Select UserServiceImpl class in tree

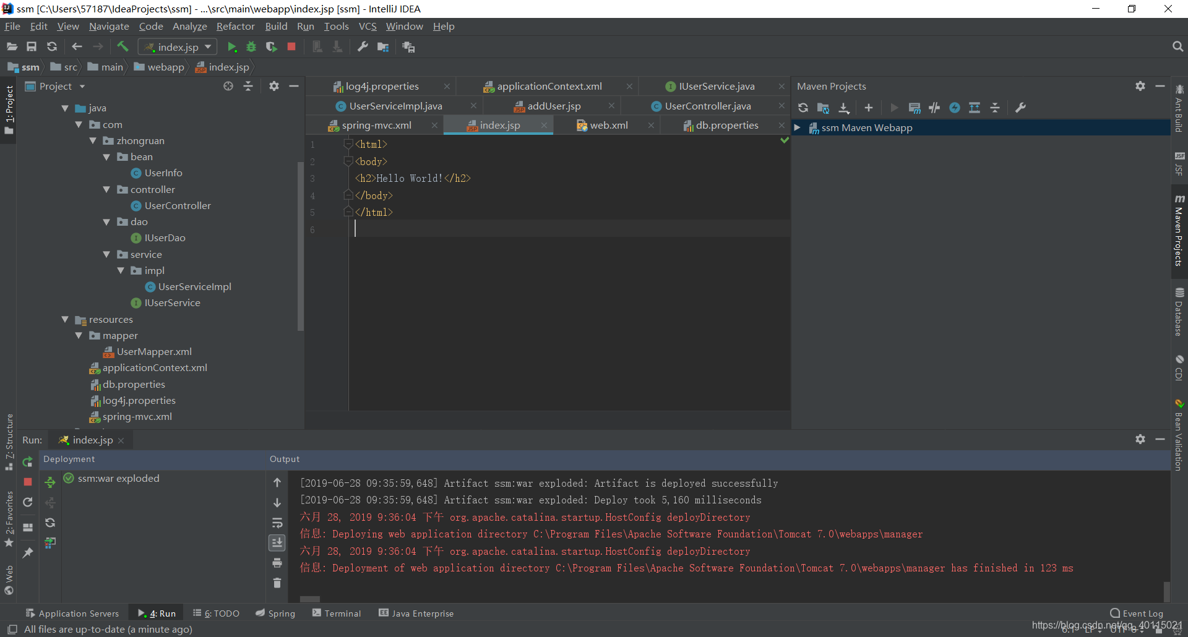(194, 287)
